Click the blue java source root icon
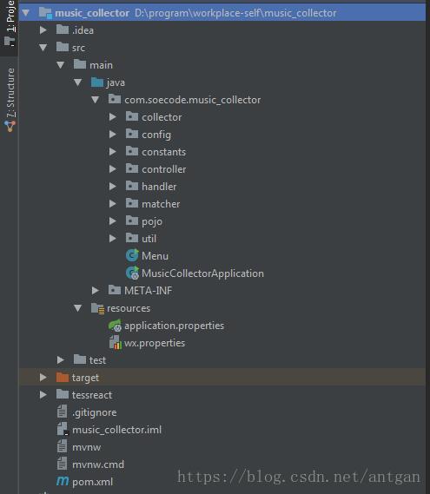This screenshot has width=430, height=494. click(x=97, y=82)
